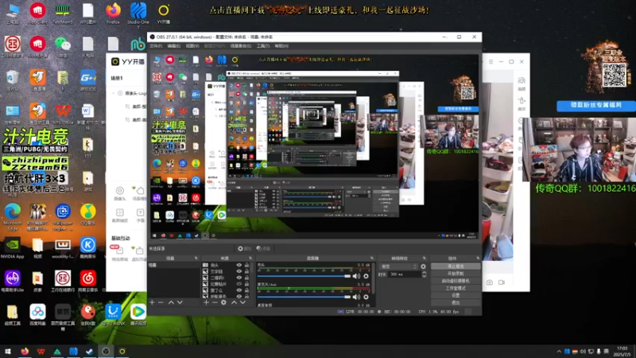This screenshot has width=636, height=358.
Task: Click 启动虚拟摄像机 button in OBS
Action: click(456, 281)
